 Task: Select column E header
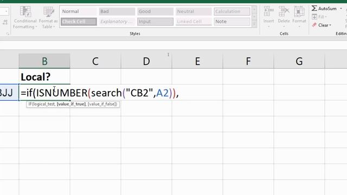(197, 61)
